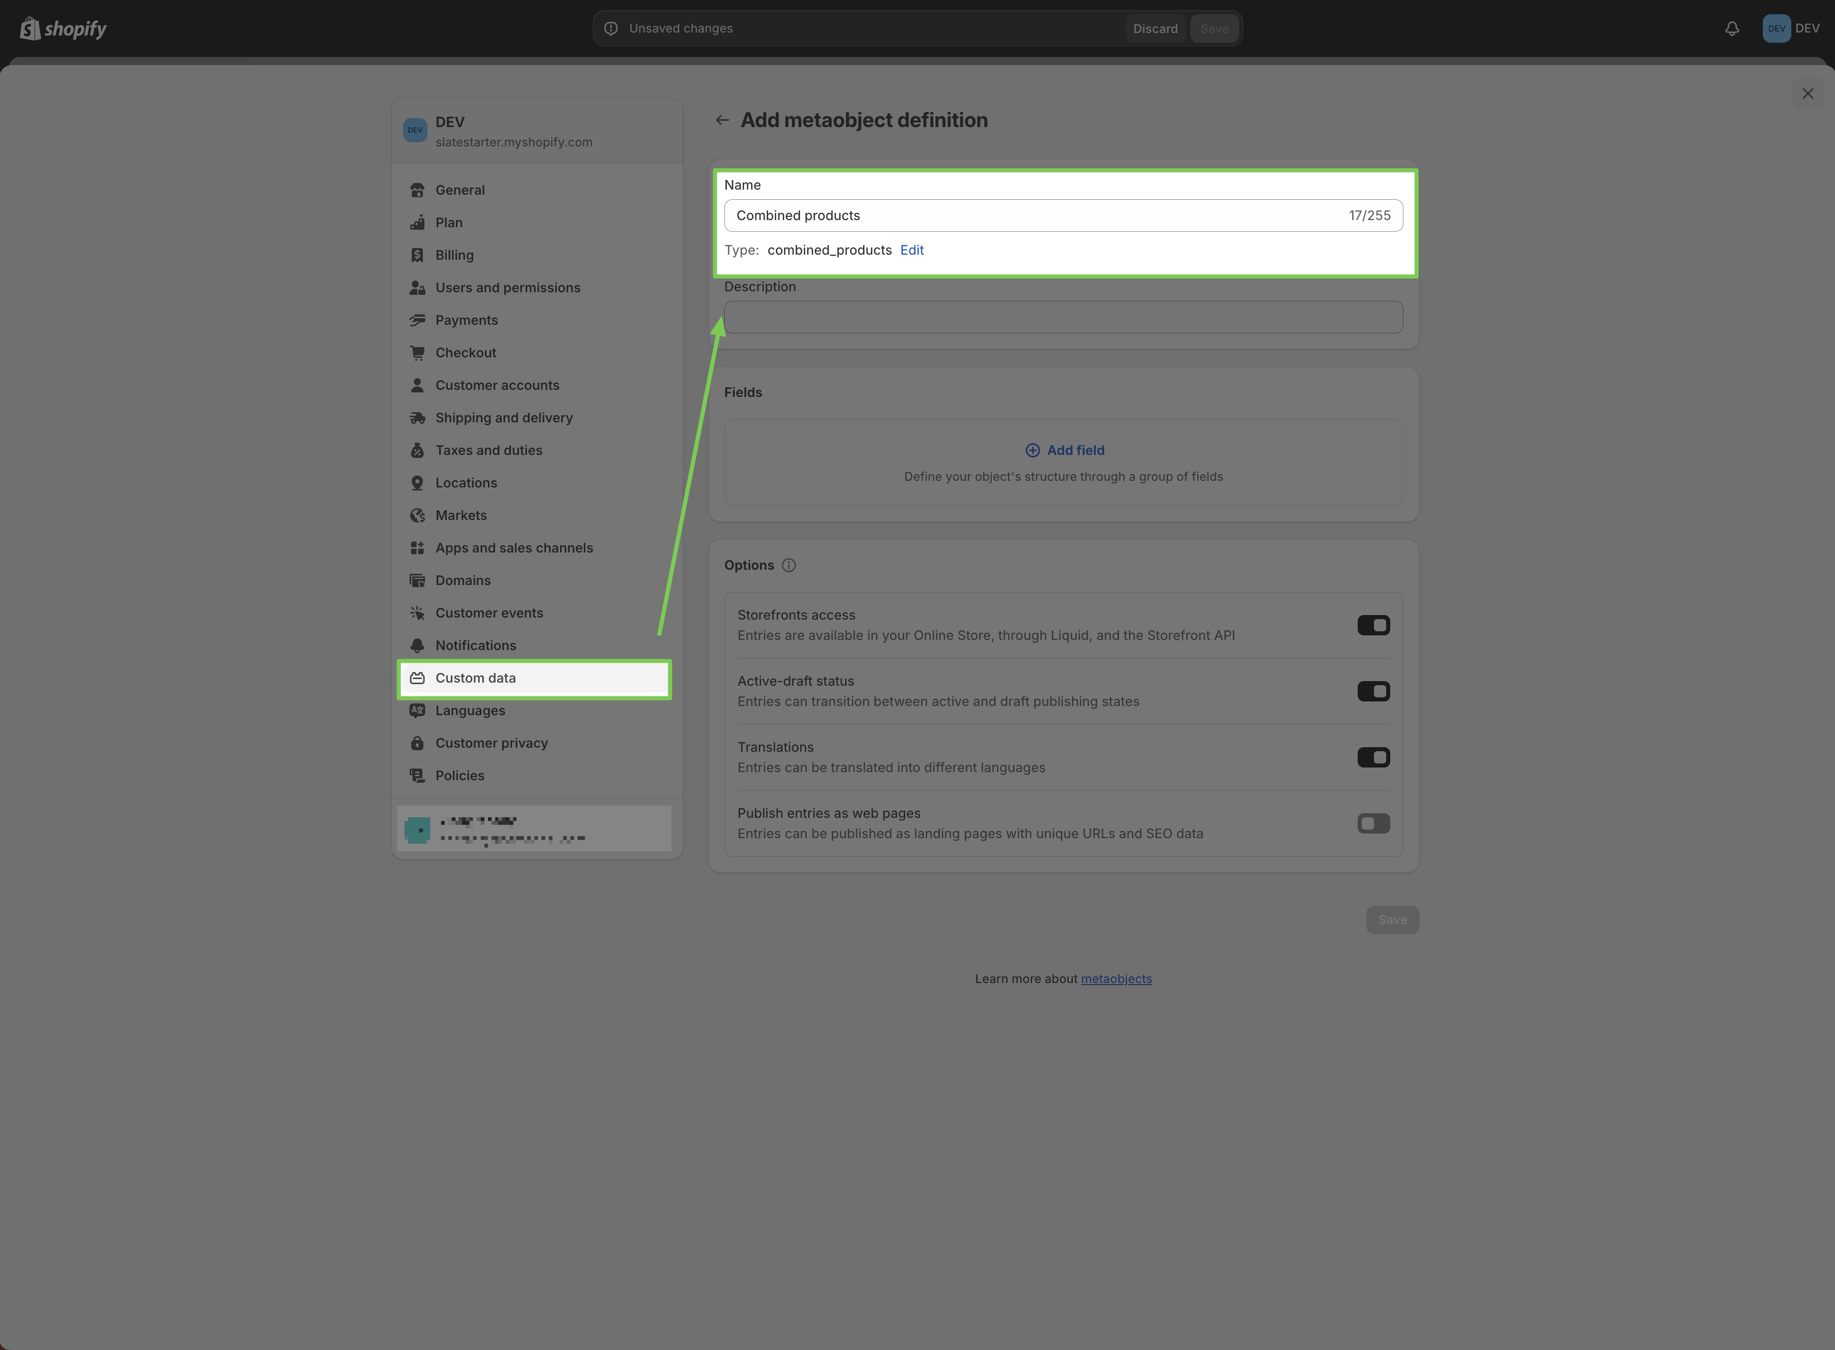Close the settings panel with X
The height and width of the screenshot is (1350, 1835).
click(x=1807, y=94)
